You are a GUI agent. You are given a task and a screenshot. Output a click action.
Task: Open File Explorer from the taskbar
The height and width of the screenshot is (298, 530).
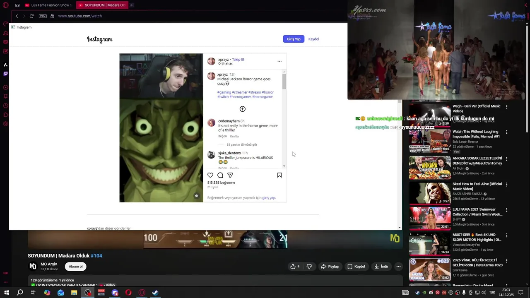[74, 293]
